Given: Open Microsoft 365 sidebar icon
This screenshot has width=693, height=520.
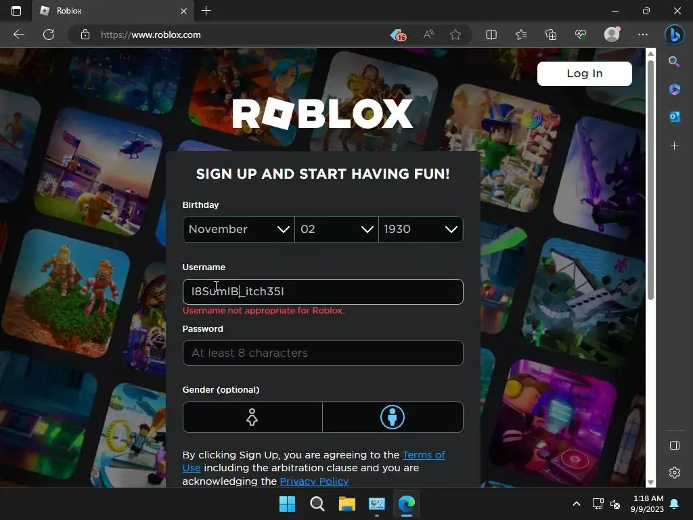Looking at the screenshot, I should (x=674, y=89).
